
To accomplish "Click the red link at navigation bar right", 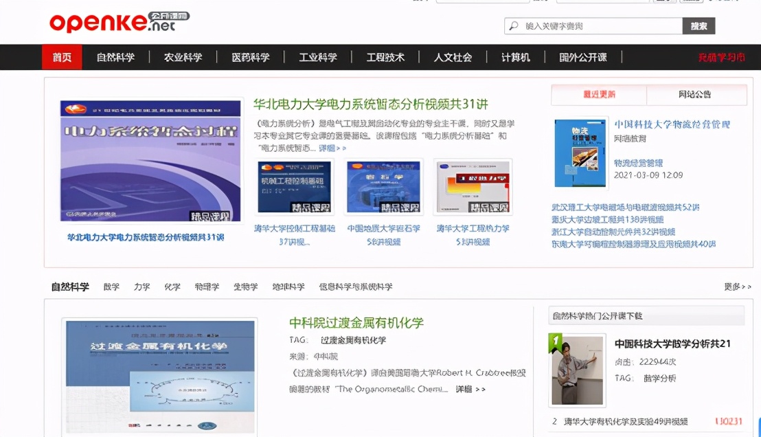I will [722, 57].
